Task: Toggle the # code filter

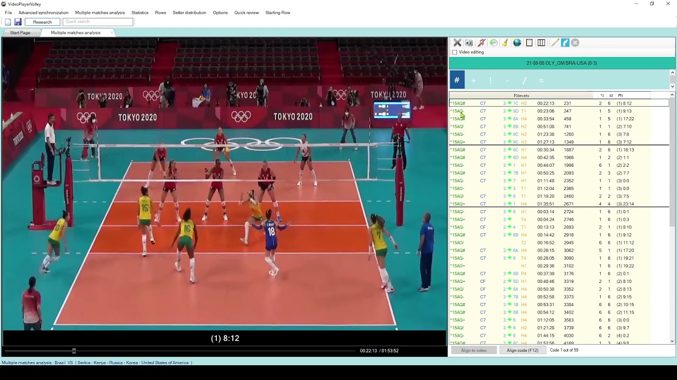Action: [x=456, y=80]
